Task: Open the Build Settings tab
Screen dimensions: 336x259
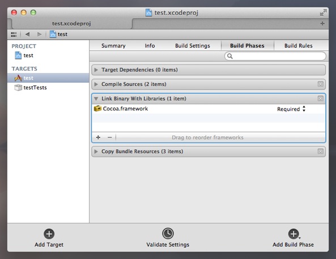Action: click(193, 46)
